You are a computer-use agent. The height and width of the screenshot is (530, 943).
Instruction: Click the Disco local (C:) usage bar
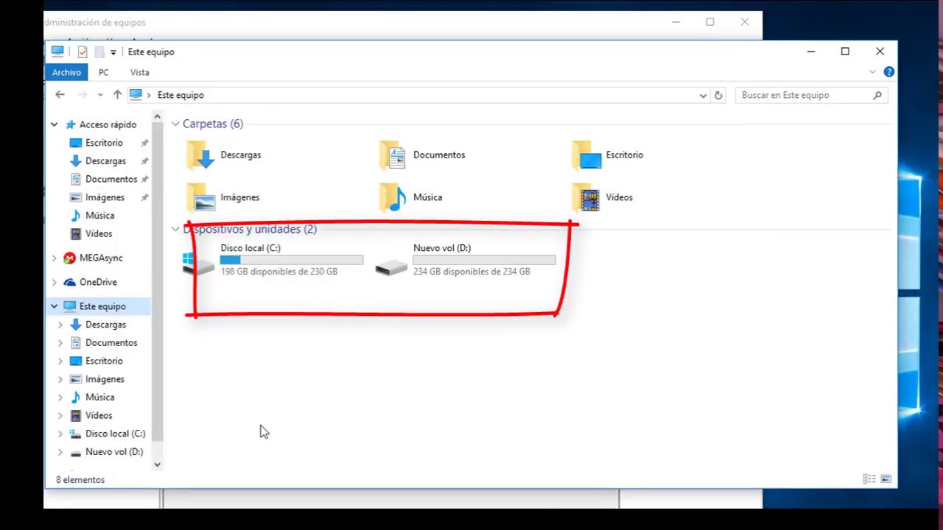pos(292,260)
